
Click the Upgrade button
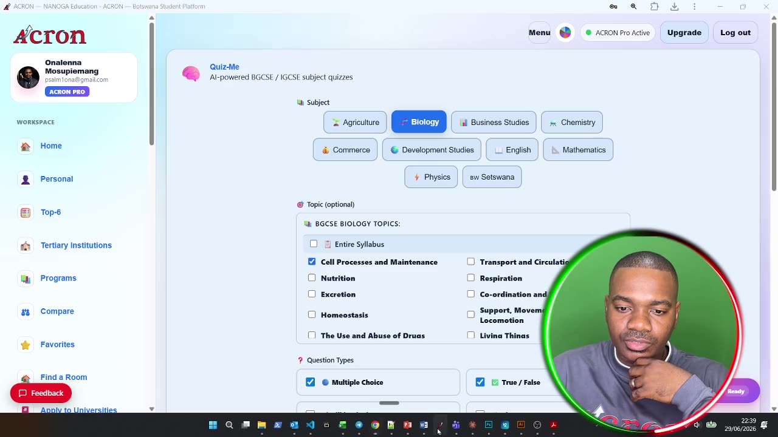click(x=684, y=33)
